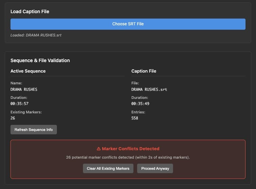Click the Marker Conflicts Detected title text
The image size is (256, 189).
130,149
